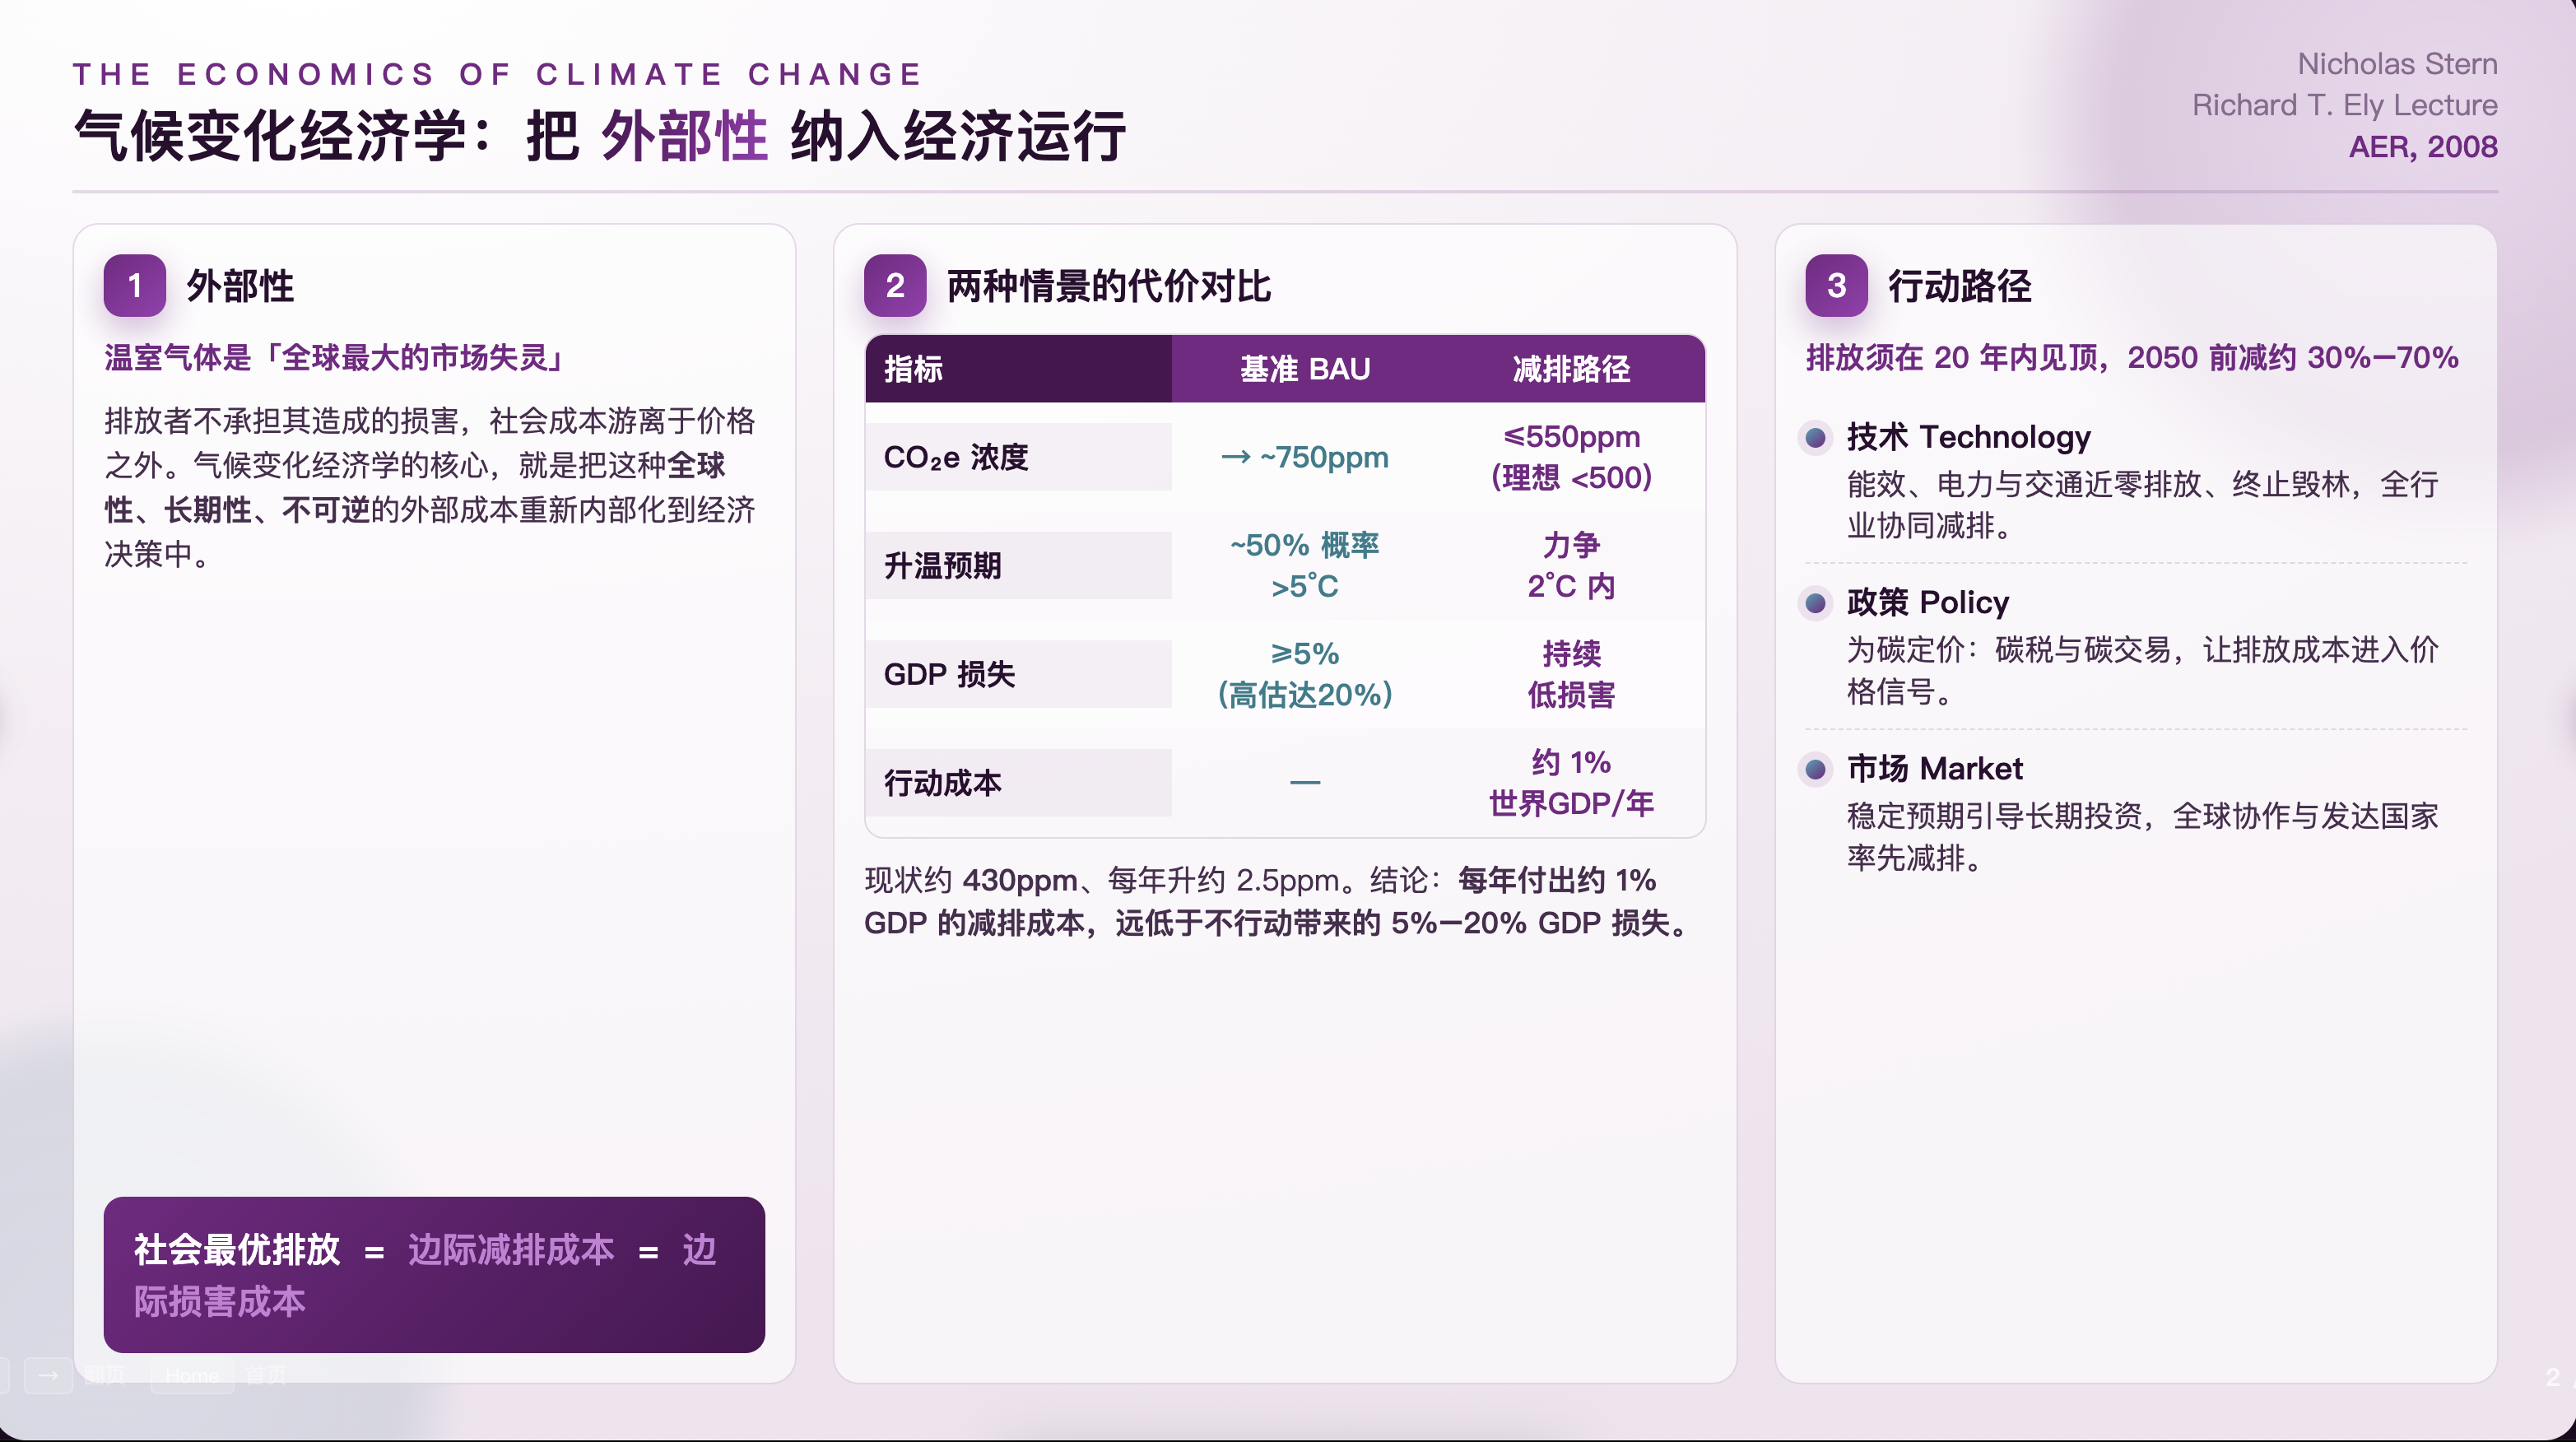Image resolution: width=2576 pixels, height=1442 pixels.
Task: Click the faint 翻页 label
Action: click(106, 1375)
